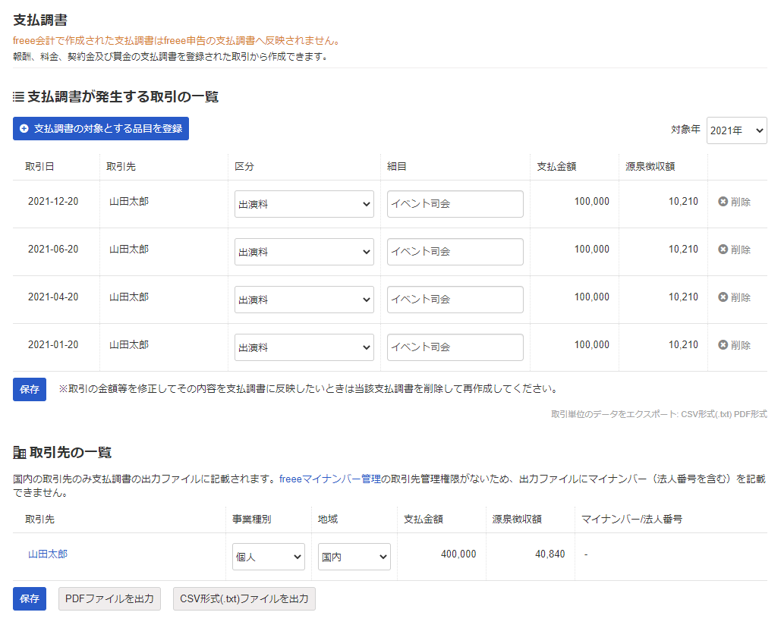Edit 細目 field in the 2021-04-20 row
781x628 pixels.
455,300
